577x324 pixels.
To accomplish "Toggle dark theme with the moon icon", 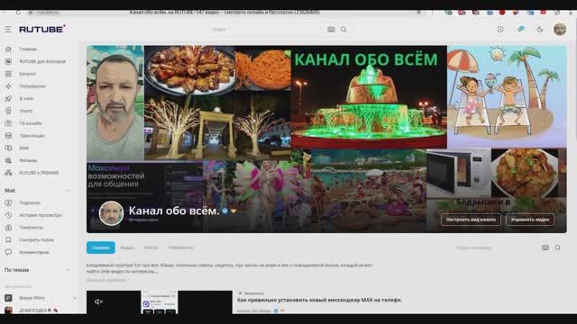I will pos(540,30).
